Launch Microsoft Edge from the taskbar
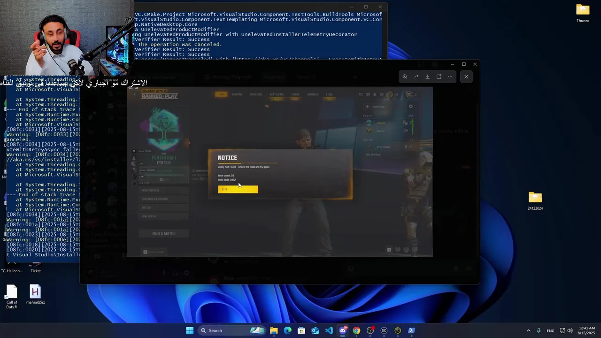Screen dimensions: 601x338 [287, 330]
